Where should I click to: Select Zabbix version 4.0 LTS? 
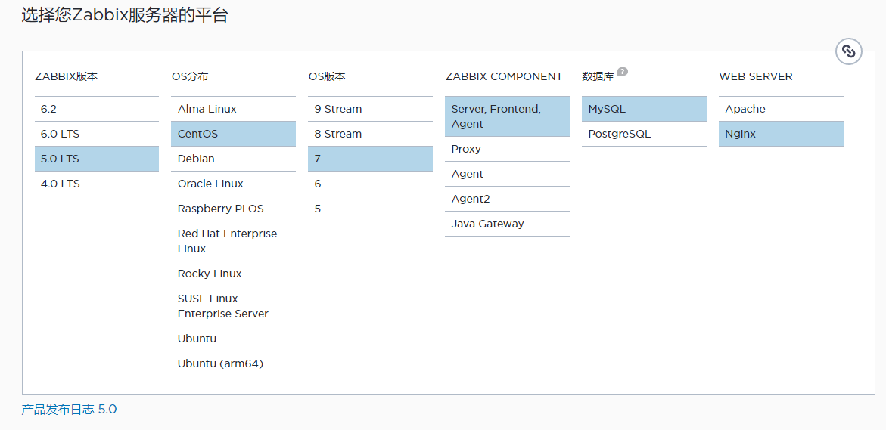[97, 184]
